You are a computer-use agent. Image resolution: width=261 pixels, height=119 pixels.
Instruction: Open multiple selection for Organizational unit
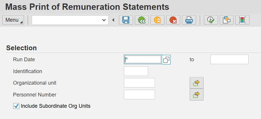[196, 83]
